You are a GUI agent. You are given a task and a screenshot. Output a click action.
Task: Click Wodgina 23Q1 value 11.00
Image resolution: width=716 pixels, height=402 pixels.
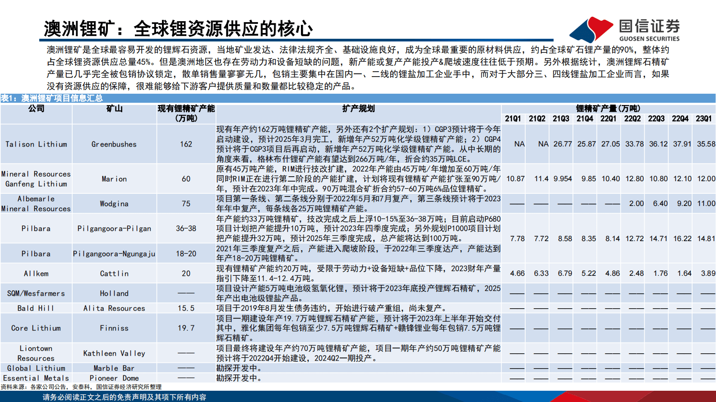tap(706, 204)
